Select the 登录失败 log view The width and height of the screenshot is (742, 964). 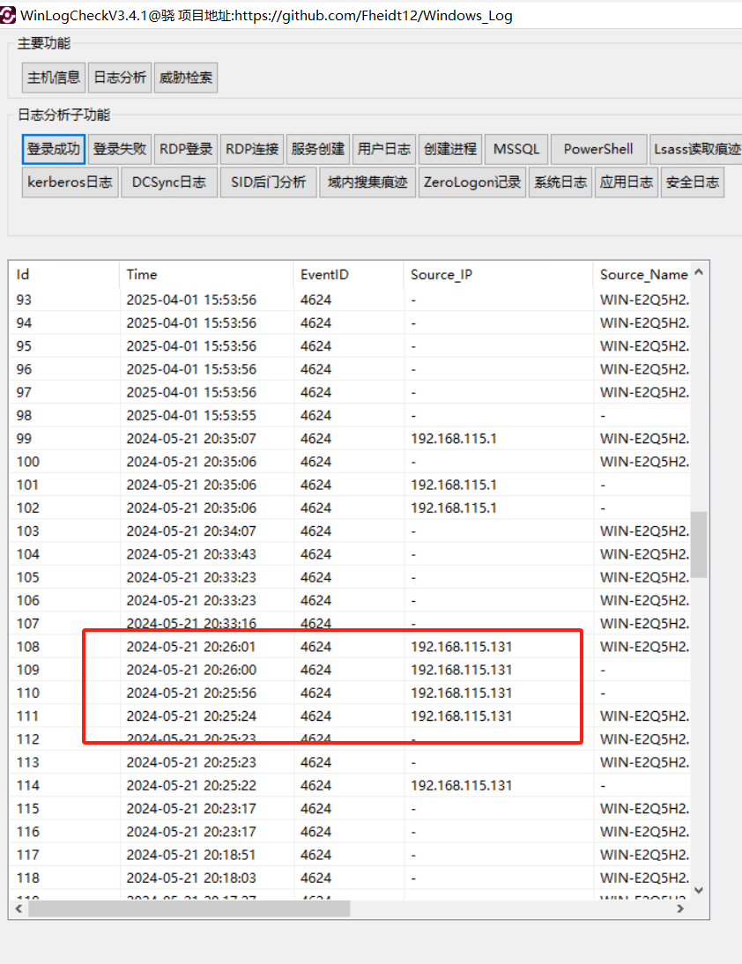pos(120,150)
